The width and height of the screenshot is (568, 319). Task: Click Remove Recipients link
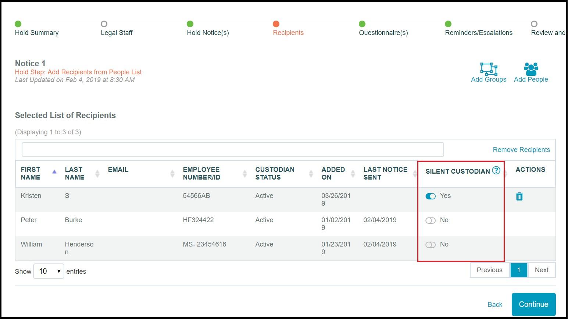pos(521,150)
